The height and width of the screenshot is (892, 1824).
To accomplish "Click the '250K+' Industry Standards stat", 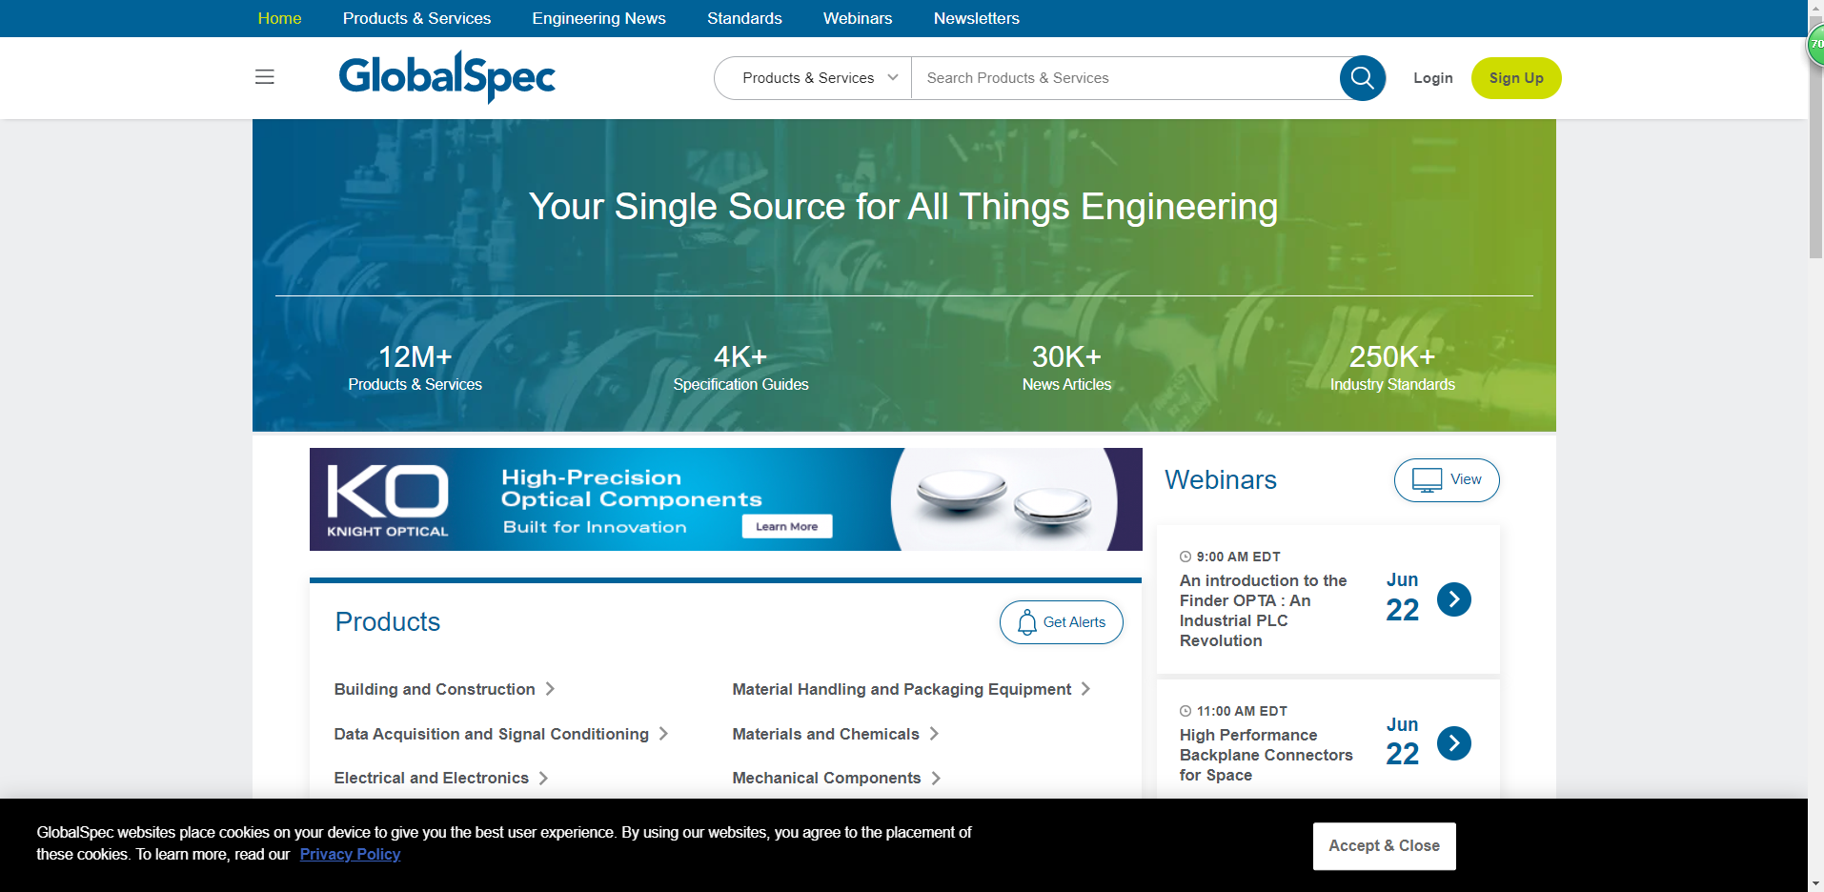I will (1392, 368).
